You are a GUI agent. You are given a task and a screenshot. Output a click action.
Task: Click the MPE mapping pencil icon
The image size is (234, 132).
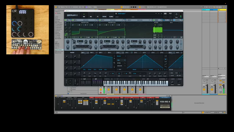(x=166, y=79)
